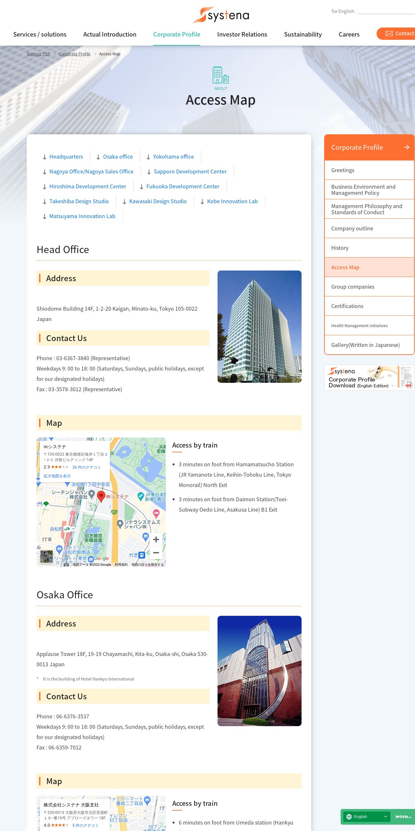415x831 pixels.
Task: Click 5 件のクチコミ reviews link on Osaka map
Action: tap(85, 825)
